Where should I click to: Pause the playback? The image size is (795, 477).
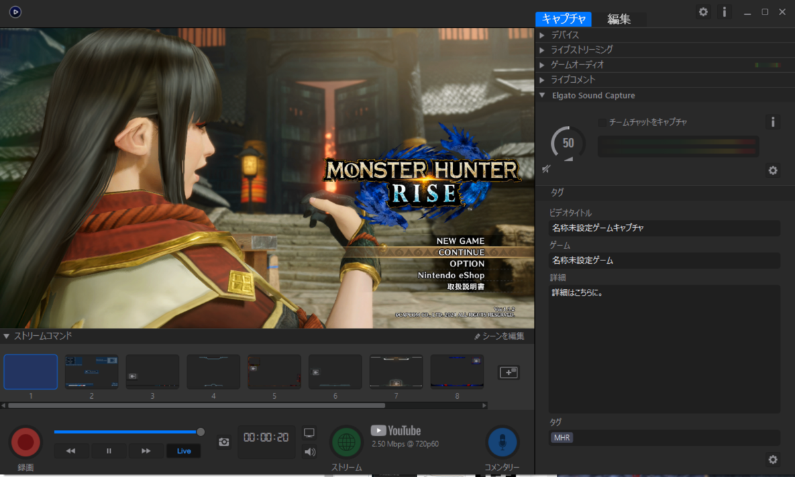tap(109, 451)
